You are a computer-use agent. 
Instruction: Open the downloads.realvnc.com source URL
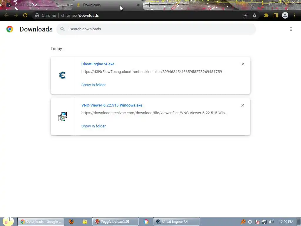point(154,113)
